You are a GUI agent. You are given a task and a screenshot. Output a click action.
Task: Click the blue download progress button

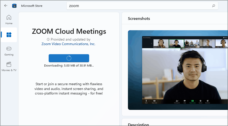point(69,58)
